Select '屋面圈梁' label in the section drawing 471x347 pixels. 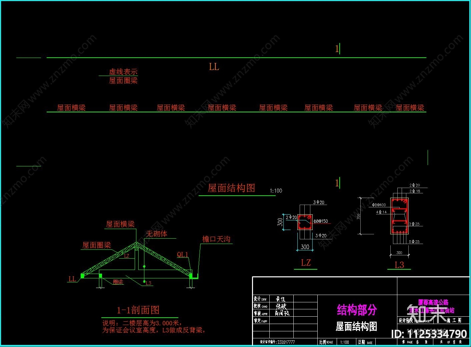(x=97, y=245)
